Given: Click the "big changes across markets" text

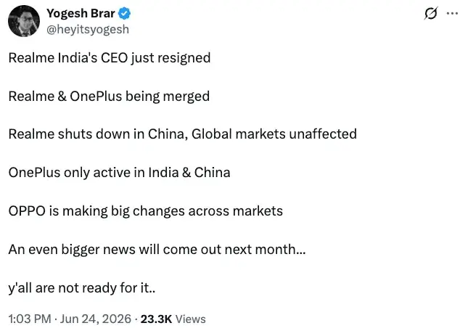Looking at the screenshot, I should point(197,211).
